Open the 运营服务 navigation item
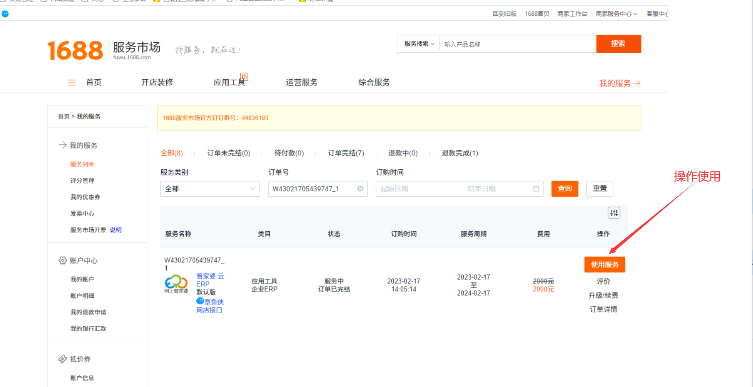The height and width of the screenshot is (387, 753). pos(301,82)
